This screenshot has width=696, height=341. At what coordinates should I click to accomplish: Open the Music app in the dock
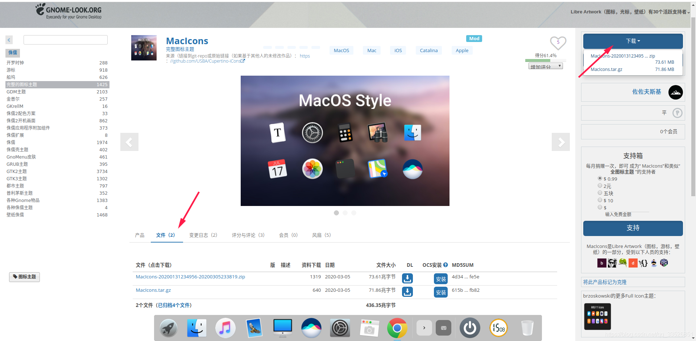225,328
